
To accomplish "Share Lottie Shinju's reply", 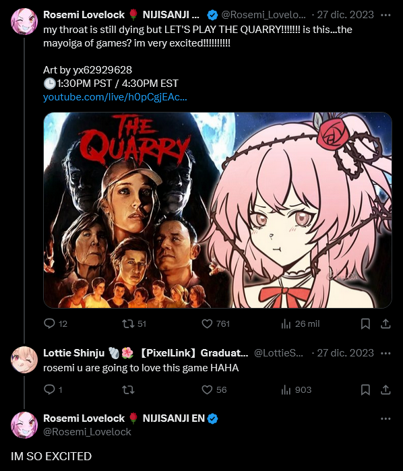I will click(385, 389).
